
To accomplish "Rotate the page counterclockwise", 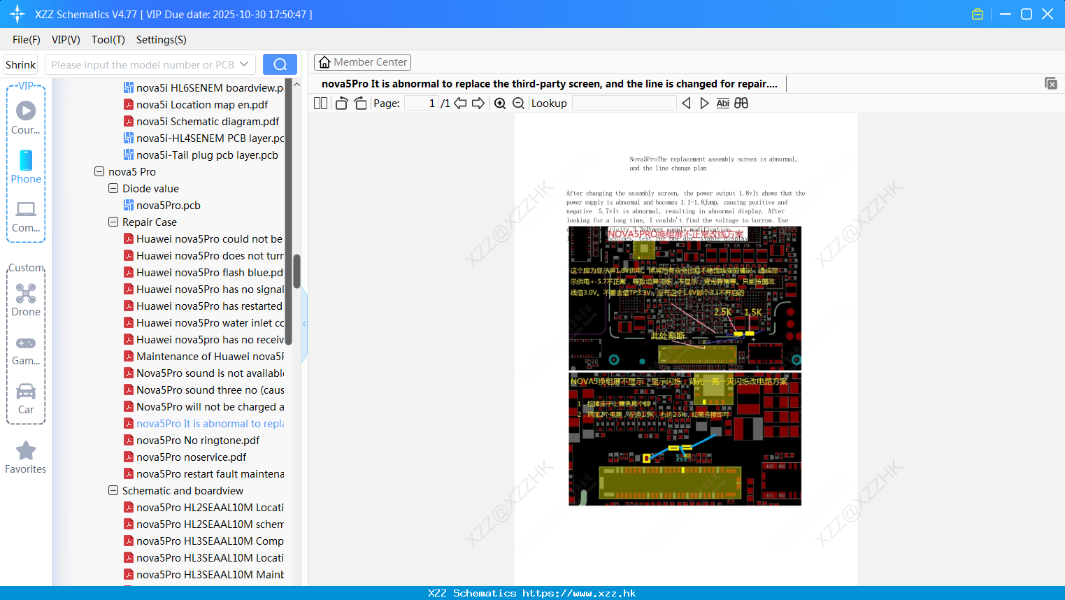I will (341, 103).
